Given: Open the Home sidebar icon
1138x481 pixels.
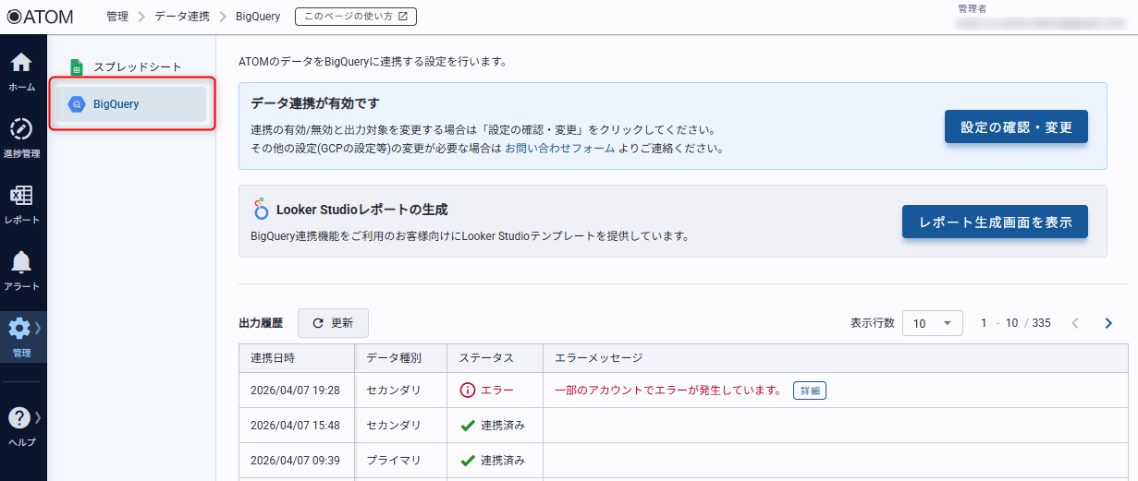Looking at the screenshot, I should point(22,70).
